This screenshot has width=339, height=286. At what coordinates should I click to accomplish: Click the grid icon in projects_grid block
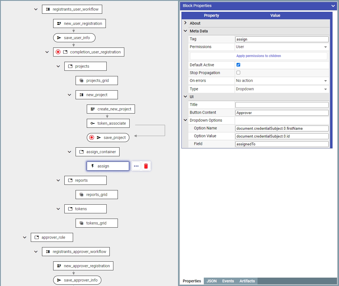tap(81, 81)
